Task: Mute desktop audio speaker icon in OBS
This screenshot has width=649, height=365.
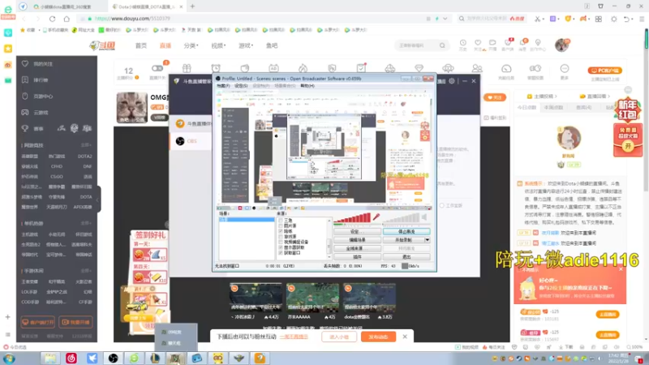Action: point(423,217)
